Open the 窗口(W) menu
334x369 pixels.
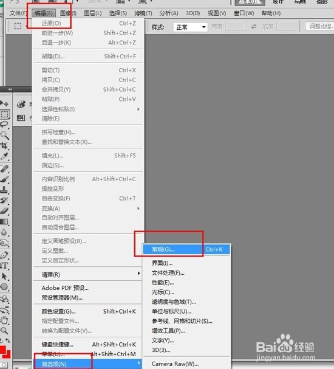pyautogui.click(x=244, y=13)
